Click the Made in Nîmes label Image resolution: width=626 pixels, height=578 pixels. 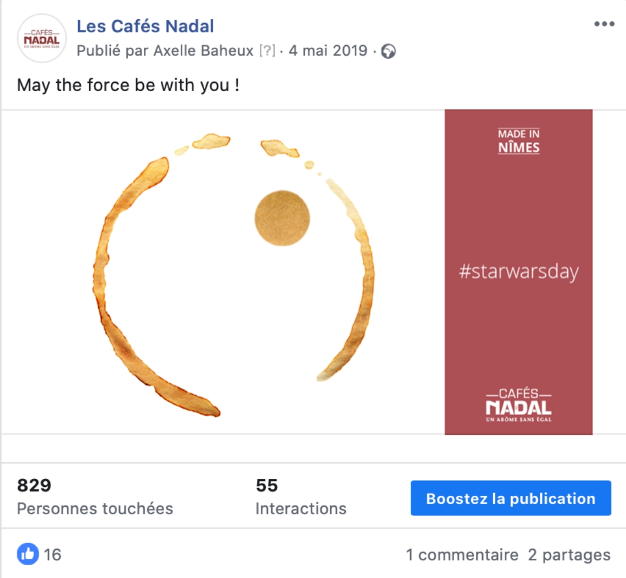(x=518, y=141)
